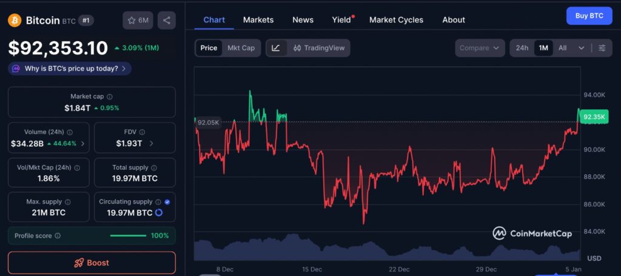Open the Yield tab
The image size is (621, 276).
point(341,20)
